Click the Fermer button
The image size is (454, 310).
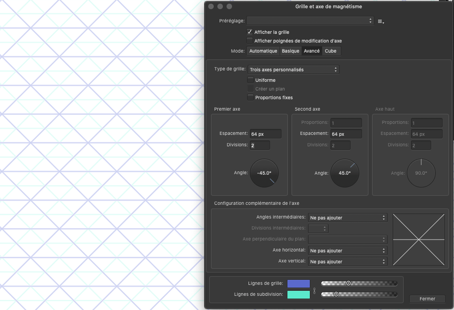click(x=427, y=299)
